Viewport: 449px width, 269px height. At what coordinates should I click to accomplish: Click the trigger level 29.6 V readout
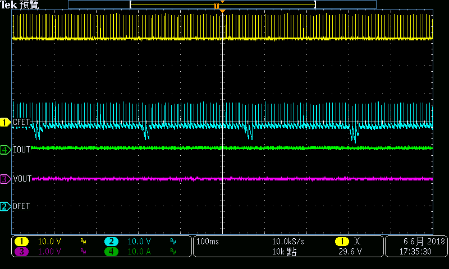350,252
